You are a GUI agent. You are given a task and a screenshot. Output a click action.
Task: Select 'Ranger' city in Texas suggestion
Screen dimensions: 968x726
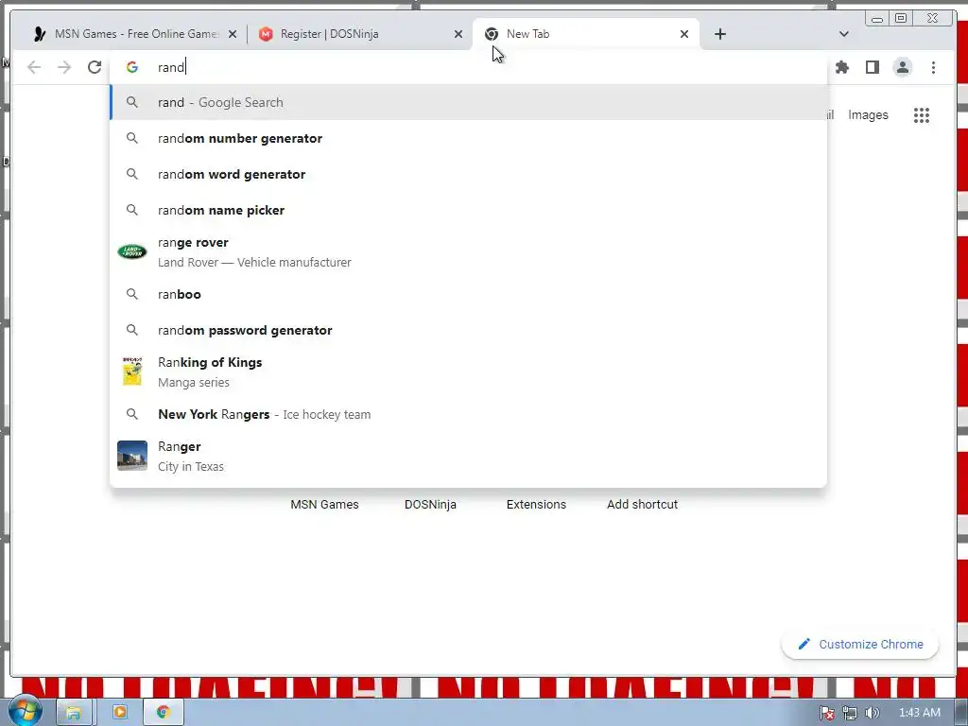(469, 456)
